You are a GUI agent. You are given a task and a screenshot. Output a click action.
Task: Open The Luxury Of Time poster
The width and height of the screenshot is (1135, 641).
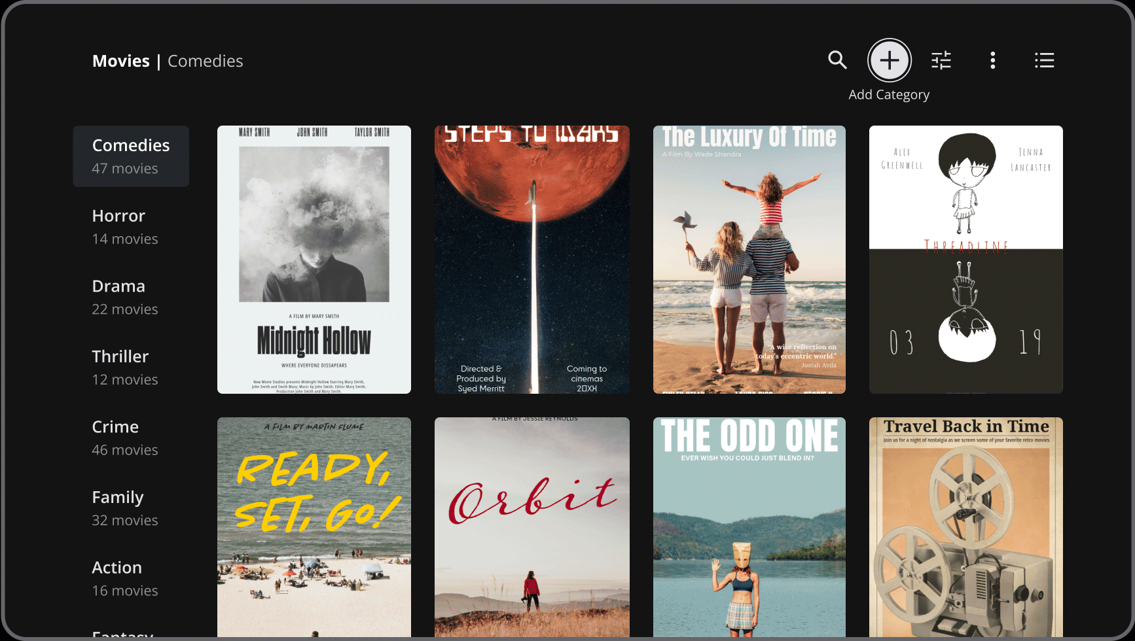(749, 260)
